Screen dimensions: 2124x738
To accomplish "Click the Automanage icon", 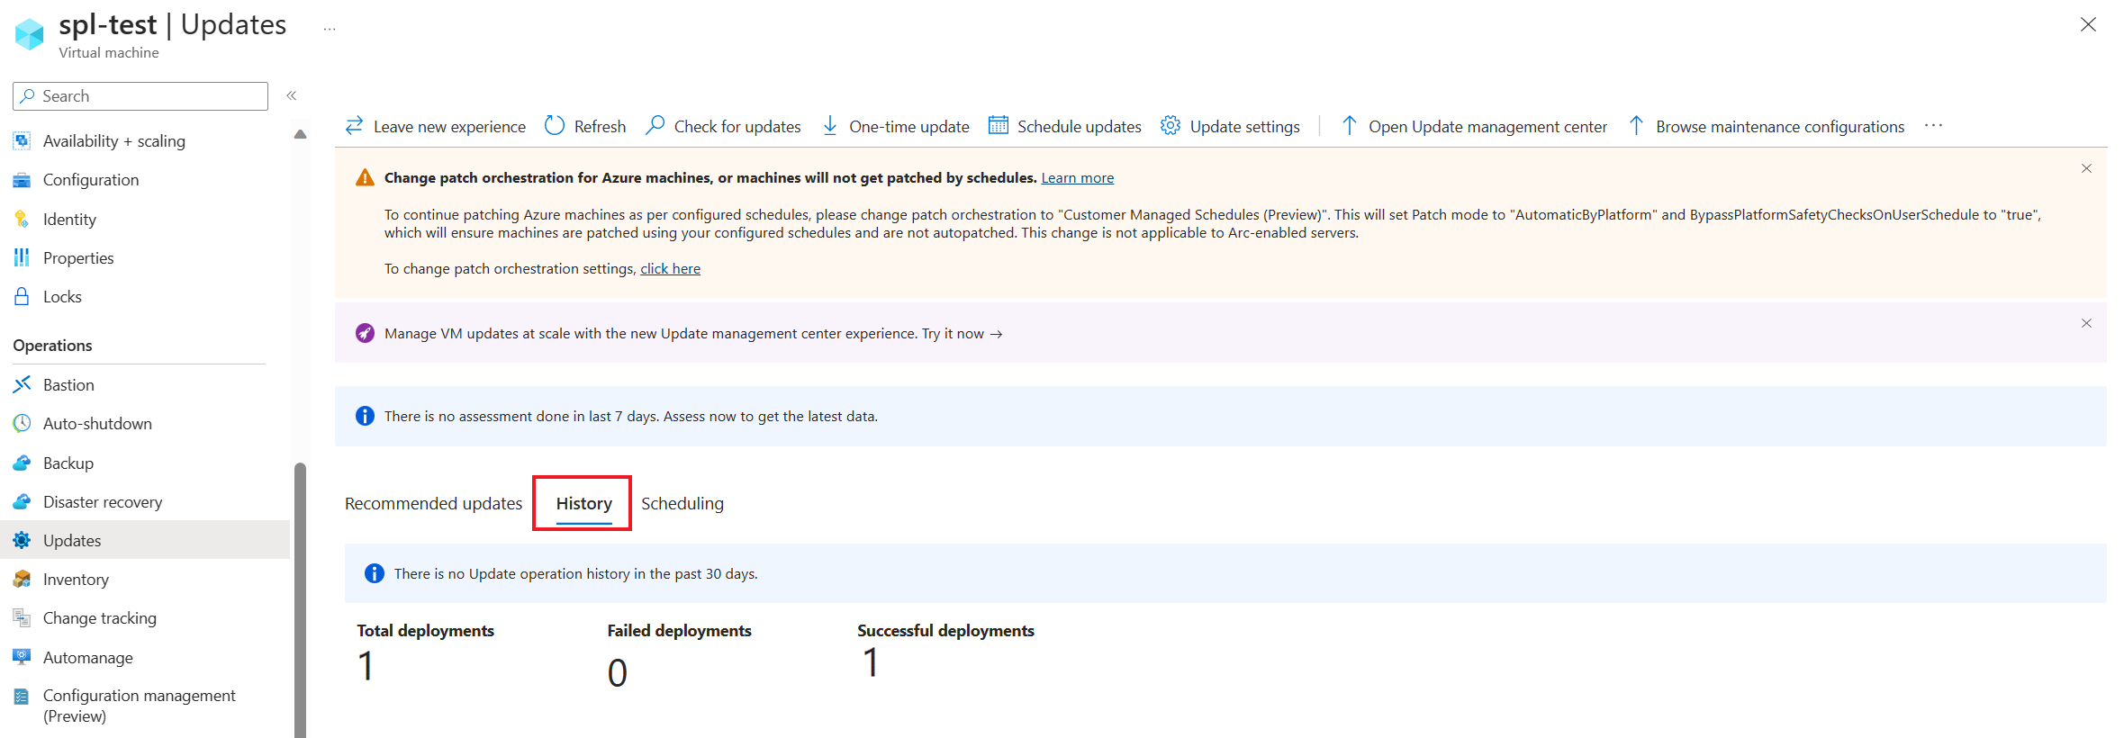I will (22, 657).
